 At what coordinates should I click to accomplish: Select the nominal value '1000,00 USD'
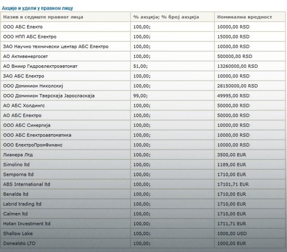click(232, 234)
